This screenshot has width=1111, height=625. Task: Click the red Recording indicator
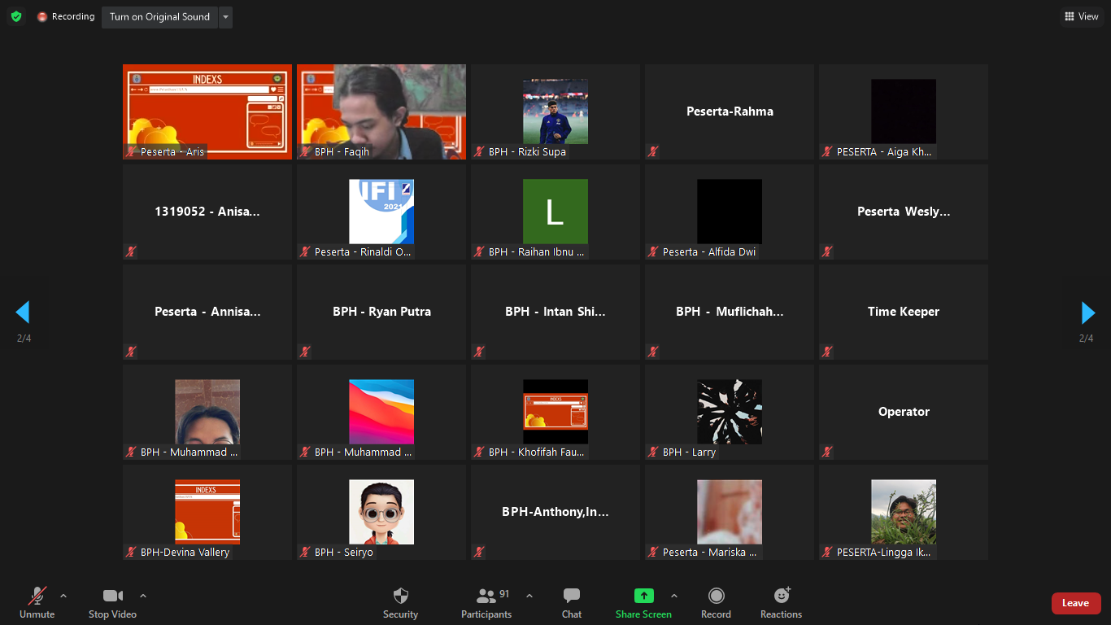click(x=66, y=16)
